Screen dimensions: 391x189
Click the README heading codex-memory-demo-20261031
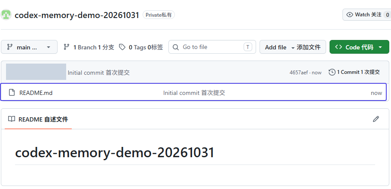115,152
